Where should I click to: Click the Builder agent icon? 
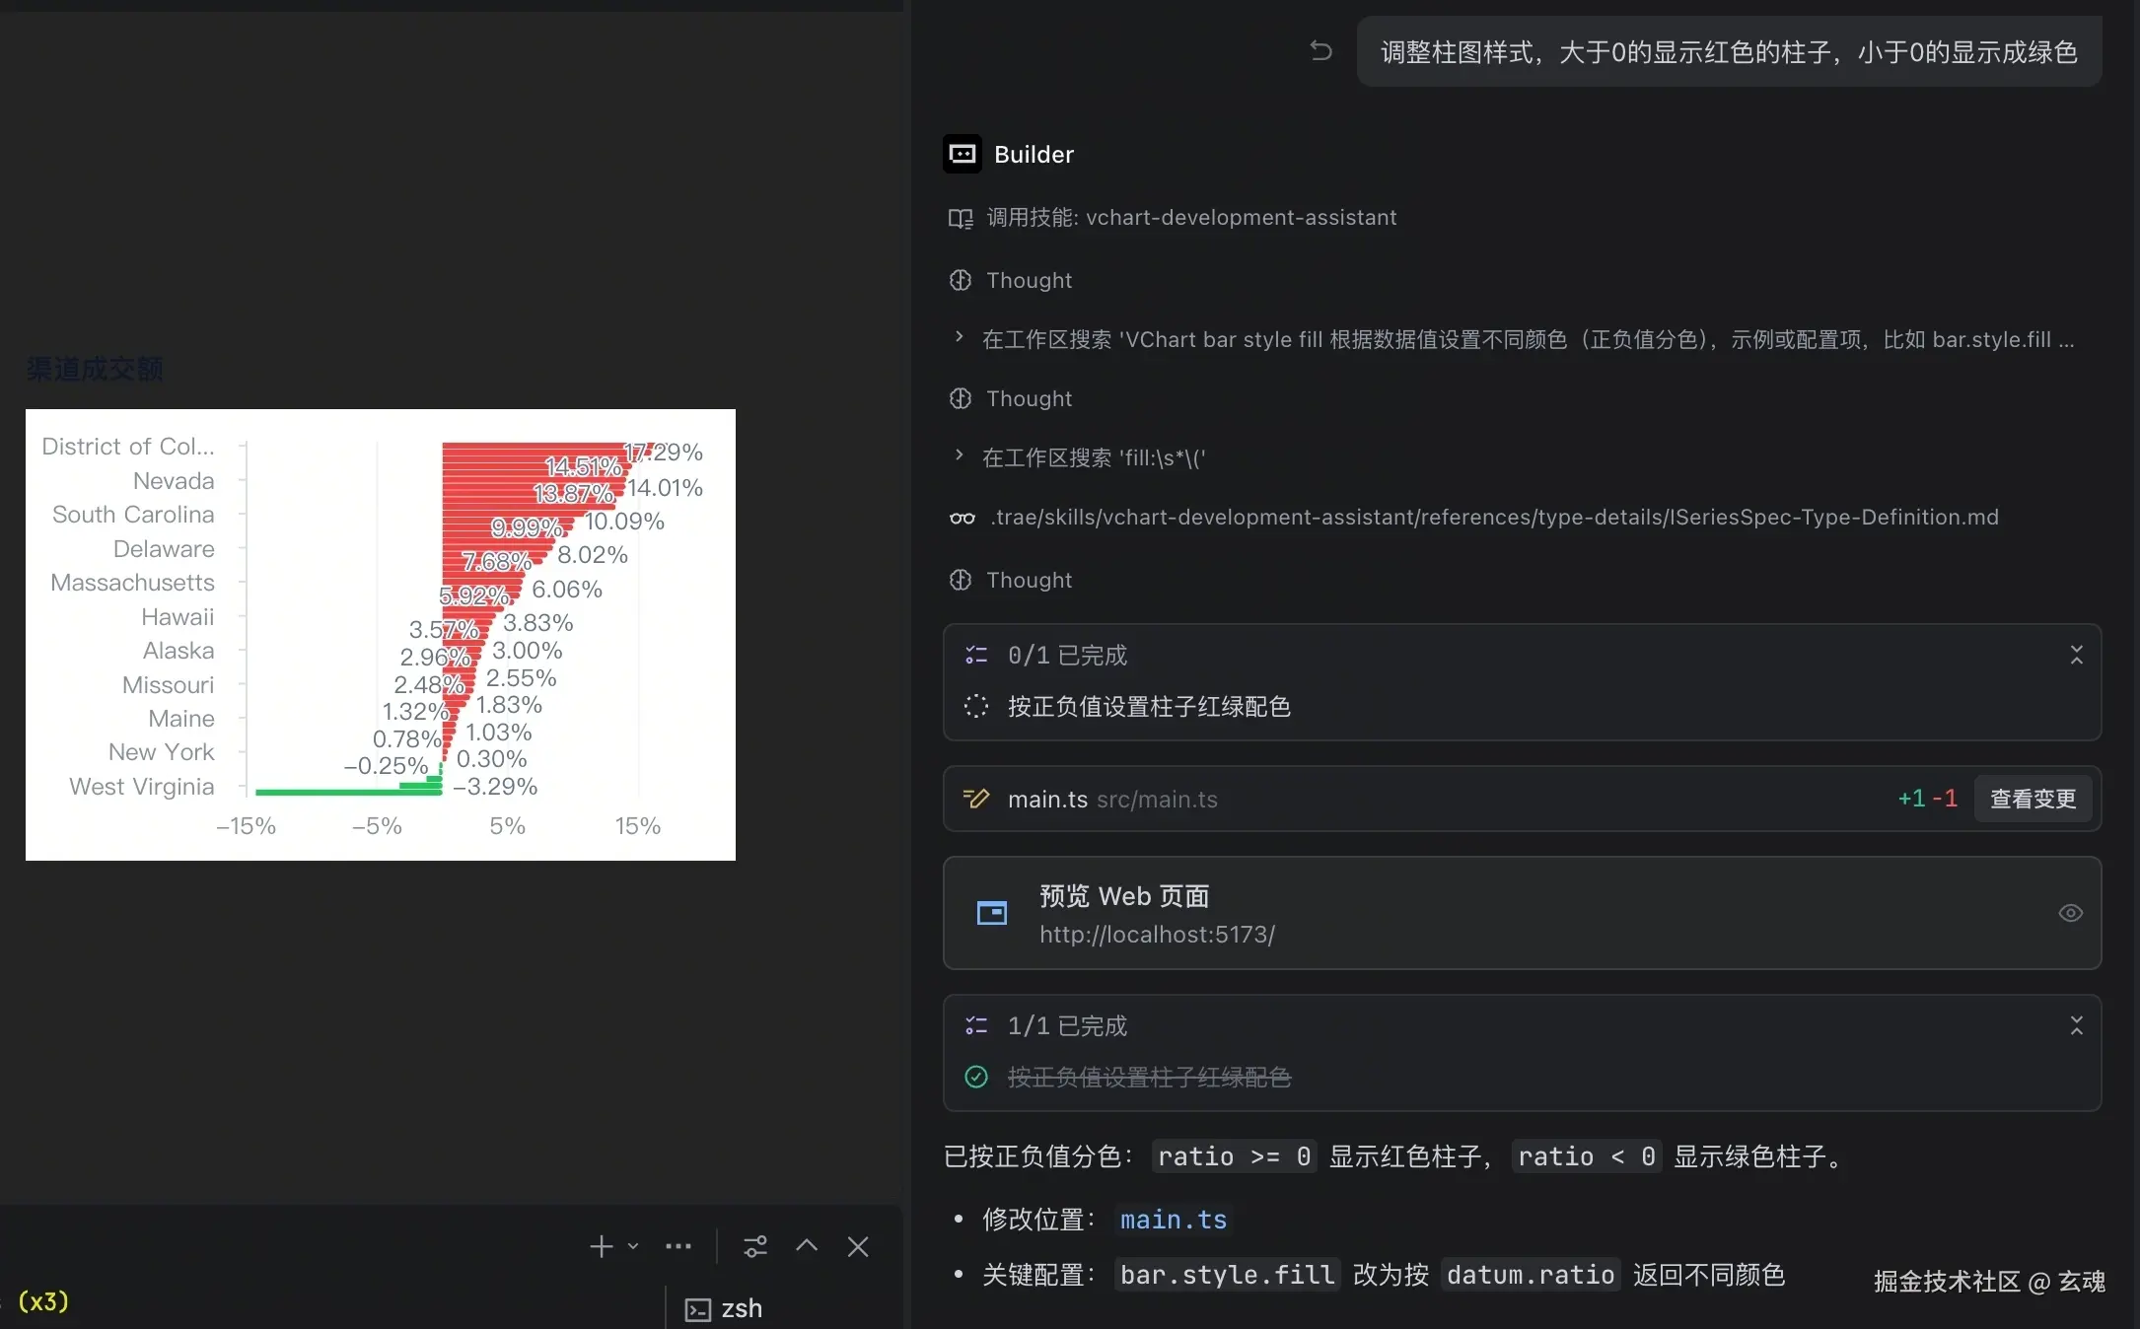point(962,154)
